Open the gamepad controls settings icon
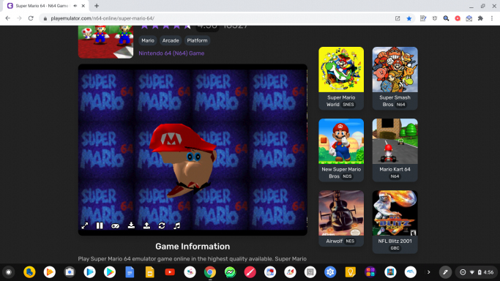Screen dimensions: 500x281 [115, 226]
